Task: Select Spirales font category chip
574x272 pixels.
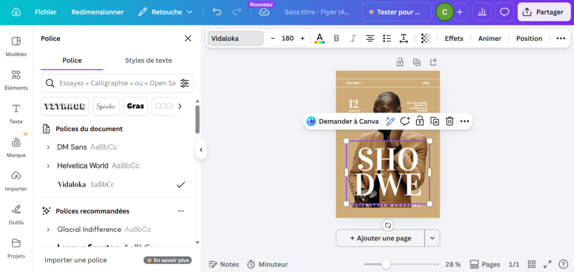Action: click(106, 106)
